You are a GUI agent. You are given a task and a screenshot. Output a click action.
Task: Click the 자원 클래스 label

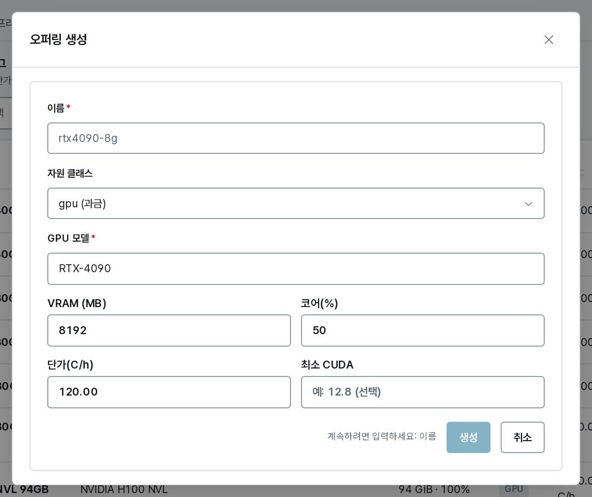pos(70,173)
